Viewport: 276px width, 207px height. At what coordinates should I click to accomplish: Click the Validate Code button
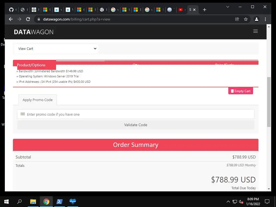(136, 125)
